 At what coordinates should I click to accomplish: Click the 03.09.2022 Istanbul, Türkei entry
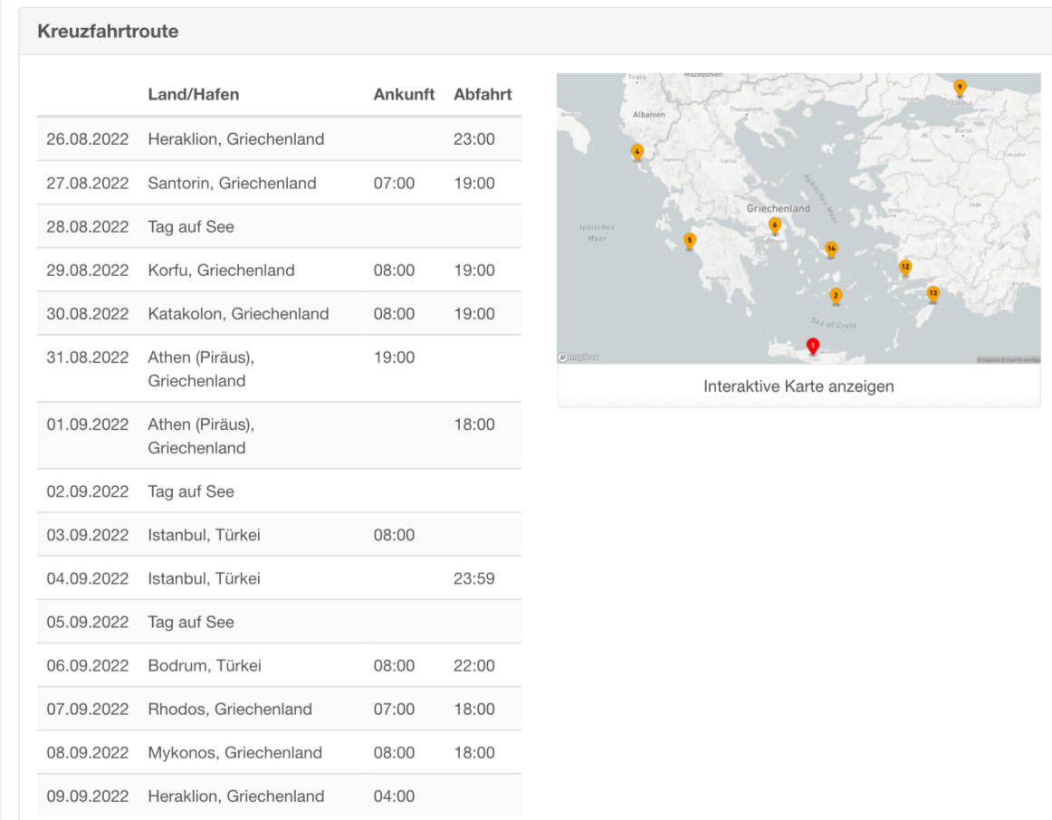tap(204, 535)
